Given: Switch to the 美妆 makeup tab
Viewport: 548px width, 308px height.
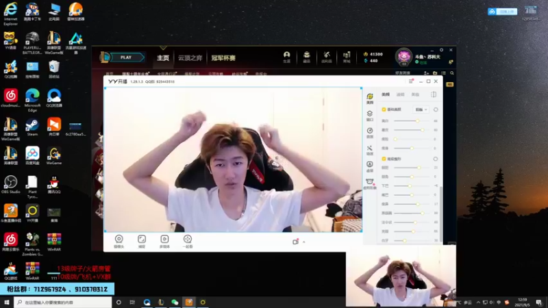Looking at the screenshot, I should (415, 94).
